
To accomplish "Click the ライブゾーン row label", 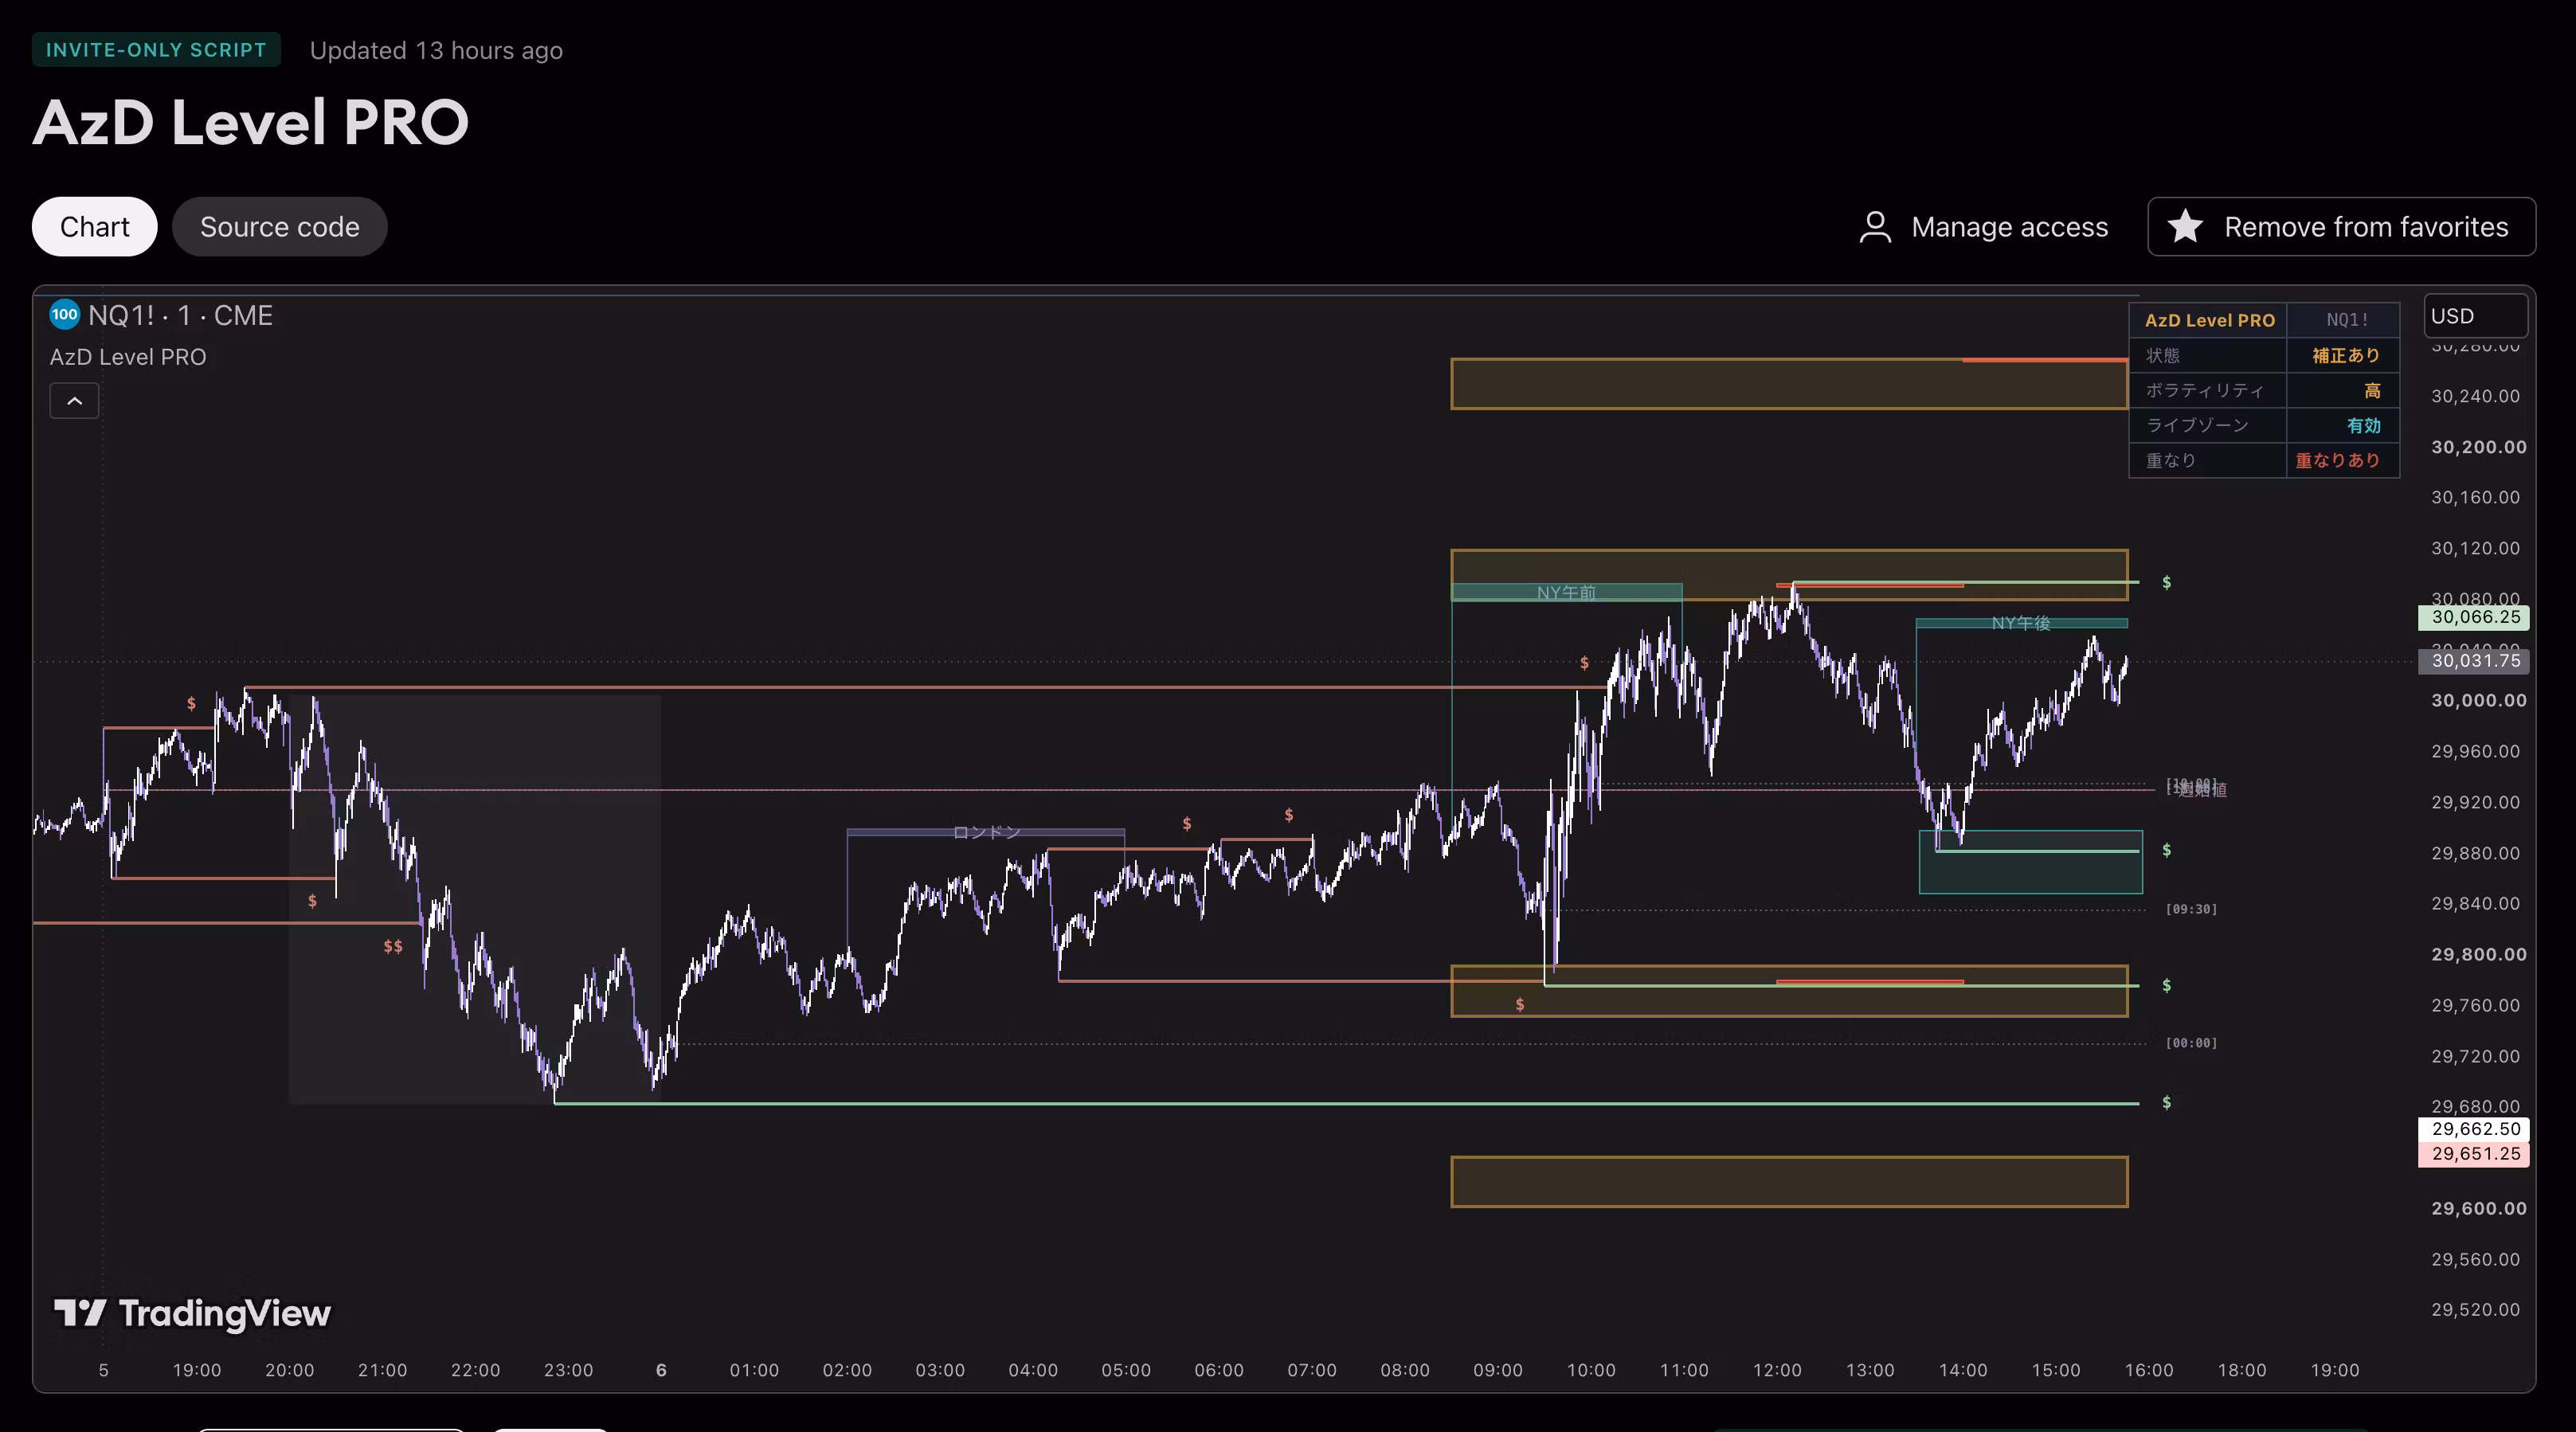I will coord(2197,425).
